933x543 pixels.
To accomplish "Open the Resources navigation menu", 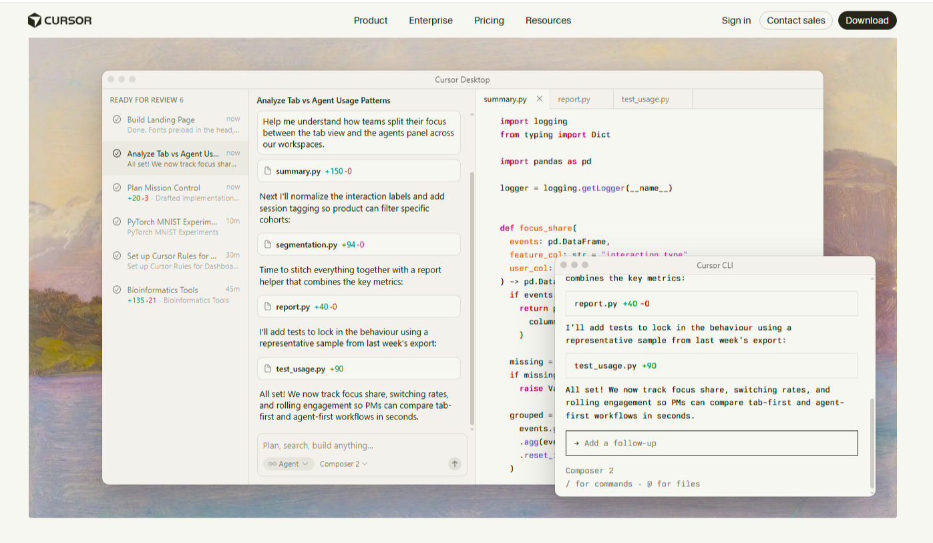I will (x=548, y=21).
